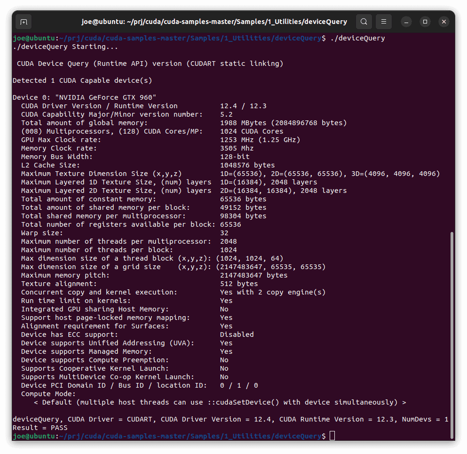
Task: Click the 'NVIDIA GeForce GTX 960' device name
Action: (x=106, y=97)
